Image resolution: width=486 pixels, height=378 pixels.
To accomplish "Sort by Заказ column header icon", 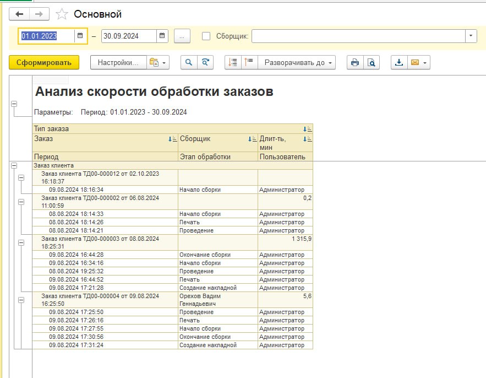I will tap(173, 139).
